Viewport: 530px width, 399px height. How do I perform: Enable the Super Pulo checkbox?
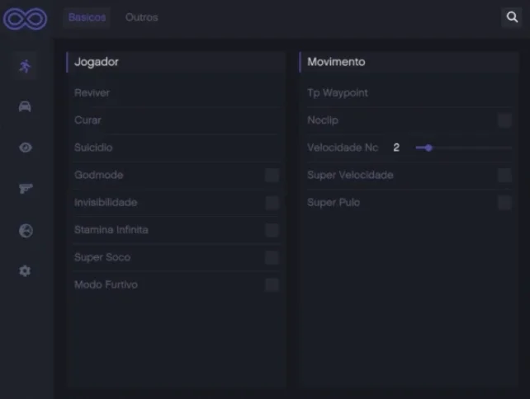point(504,203)
